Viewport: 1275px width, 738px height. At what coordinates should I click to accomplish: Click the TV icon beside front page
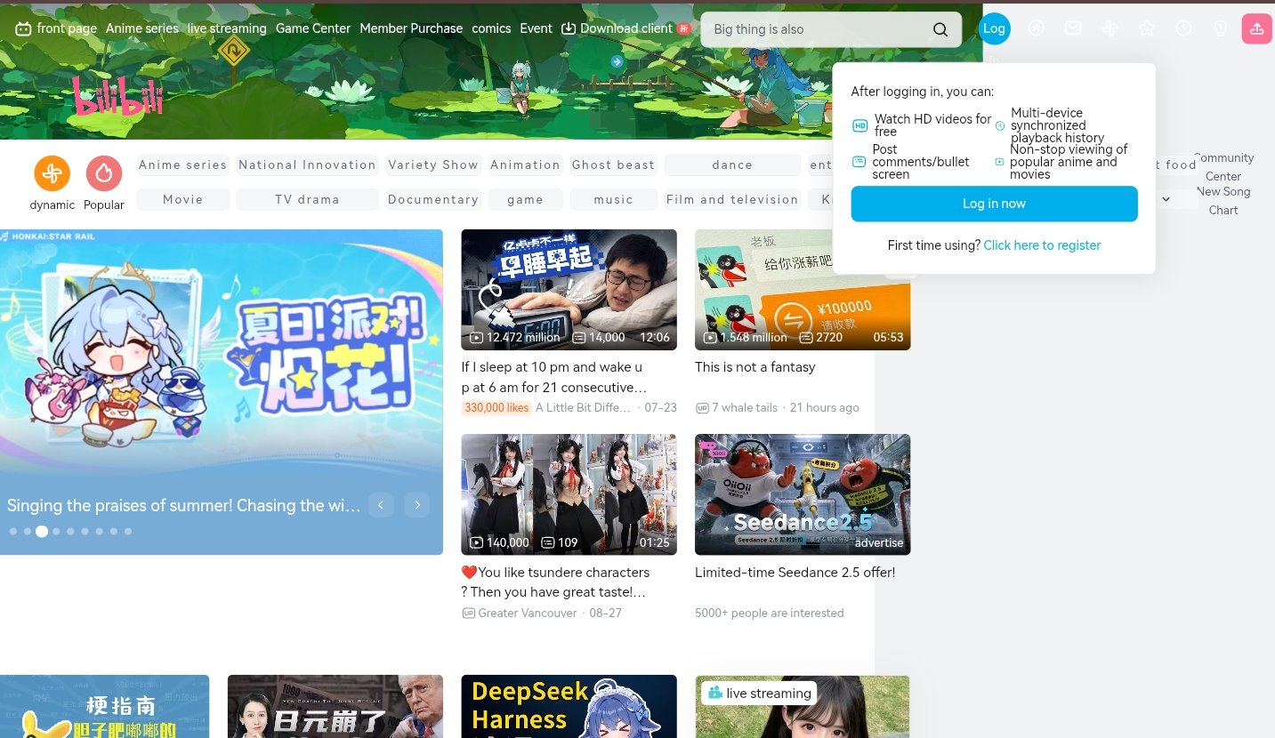pos(23,28)
